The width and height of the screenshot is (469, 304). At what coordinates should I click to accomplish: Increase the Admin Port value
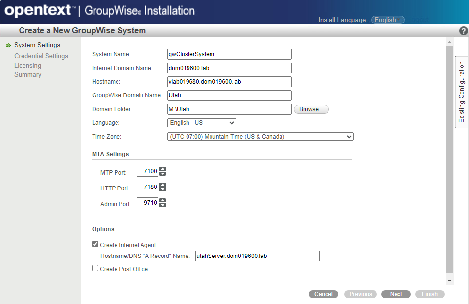coord(163,200)
